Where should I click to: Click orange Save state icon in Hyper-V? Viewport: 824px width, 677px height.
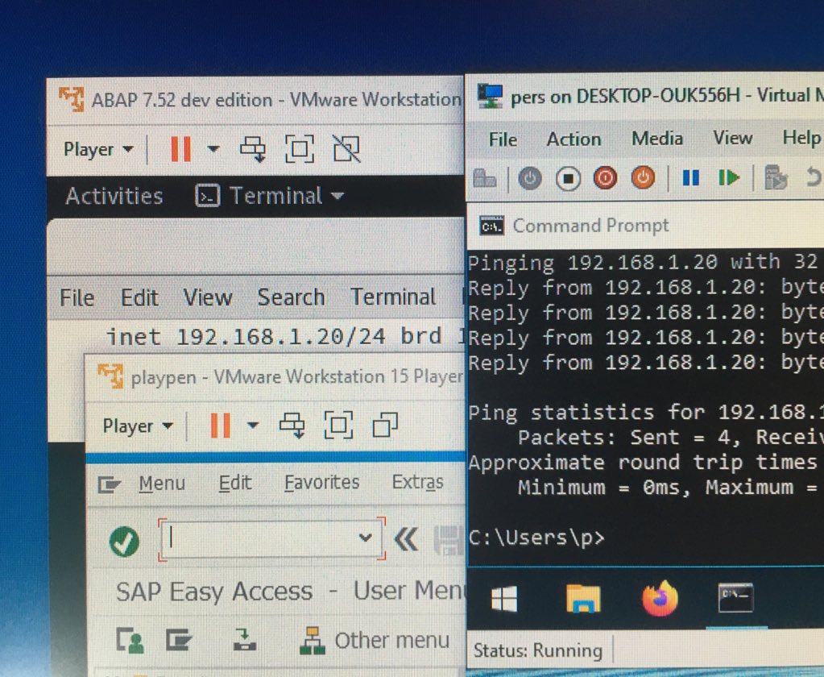[x=644, y=177]
